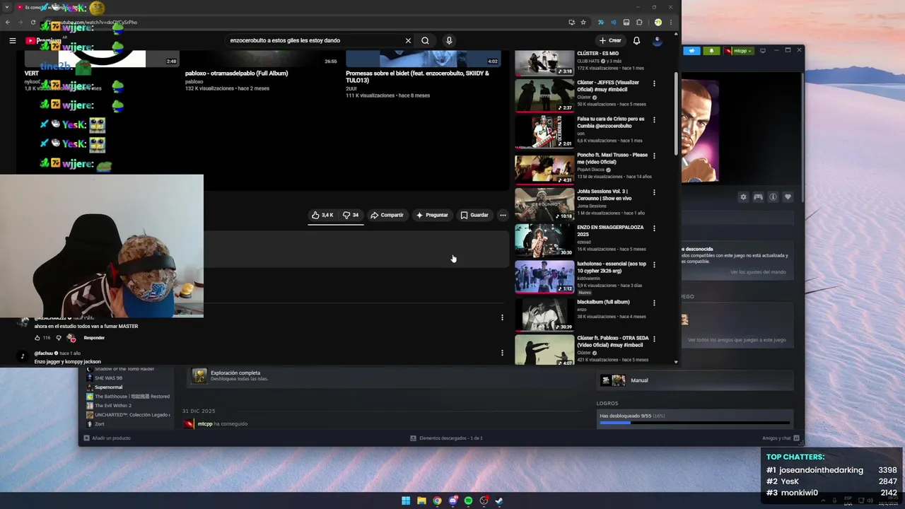The width and height of the screenshot is (905, 509).
Task: Click the Compartir share button
Action: (387, 215)
